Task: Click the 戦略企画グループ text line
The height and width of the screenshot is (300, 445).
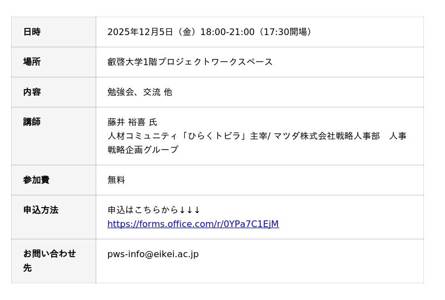Action: [x=143, y=150]
